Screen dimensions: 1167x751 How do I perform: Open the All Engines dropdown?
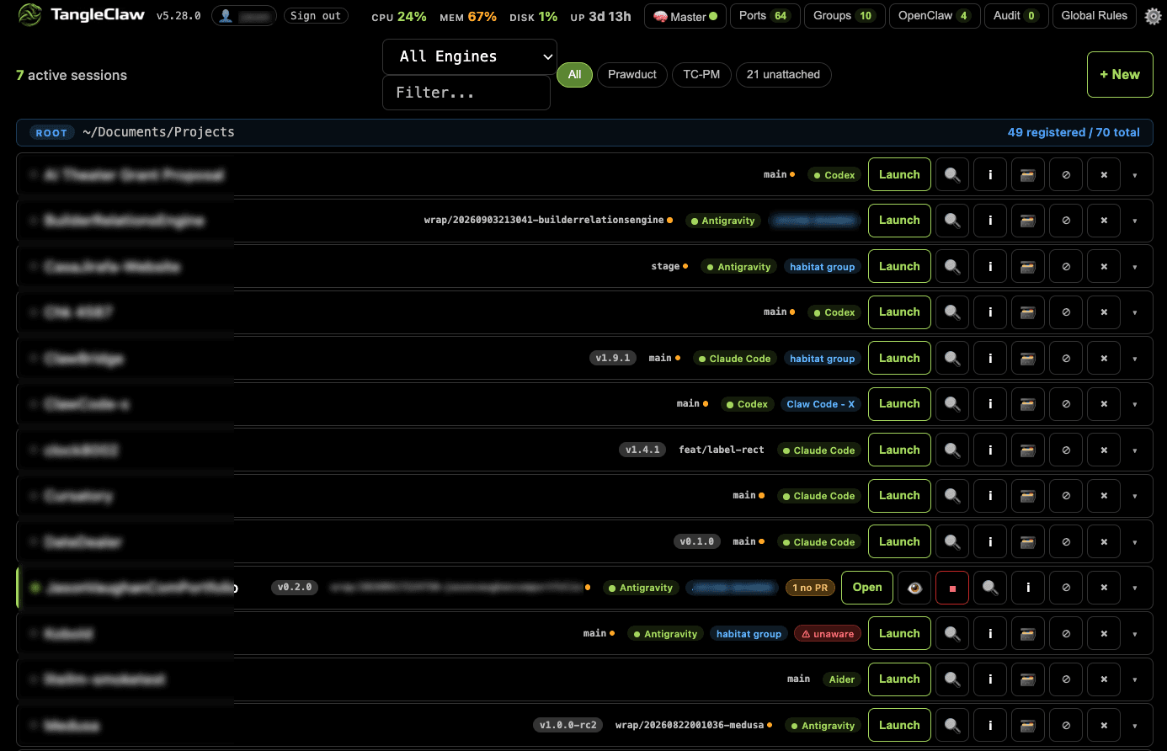470,56
